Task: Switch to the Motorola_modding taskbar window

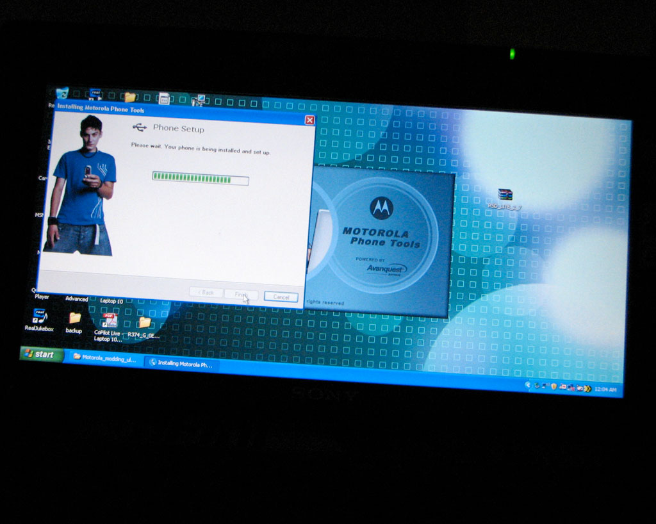Action: [x=104, y=358]
